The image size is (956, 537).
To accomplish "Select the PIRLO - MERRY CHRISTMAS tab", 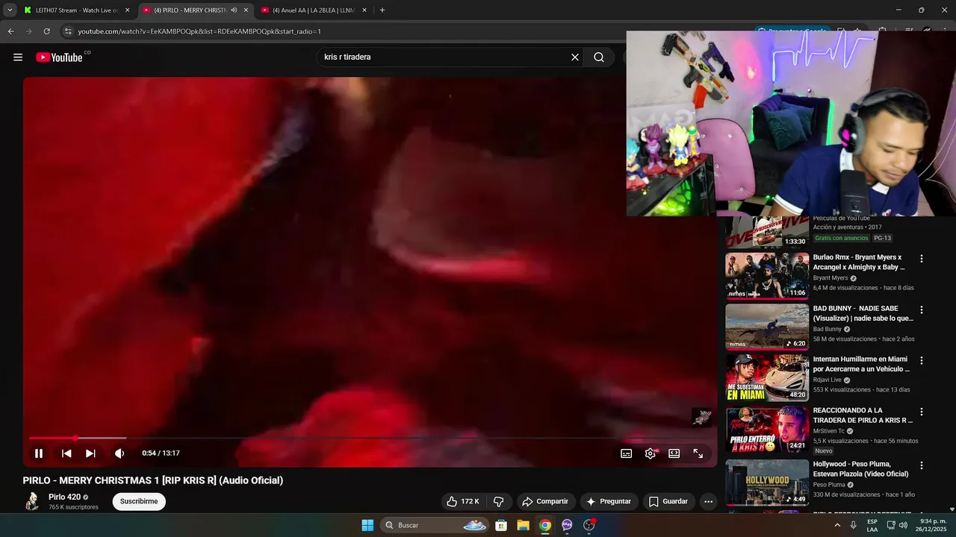I will click(x=190, y=10).
